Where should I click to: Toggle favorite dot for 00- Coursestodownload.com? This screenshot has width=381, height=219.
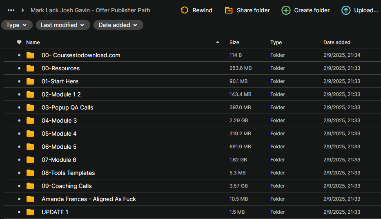tap(19, 55)
